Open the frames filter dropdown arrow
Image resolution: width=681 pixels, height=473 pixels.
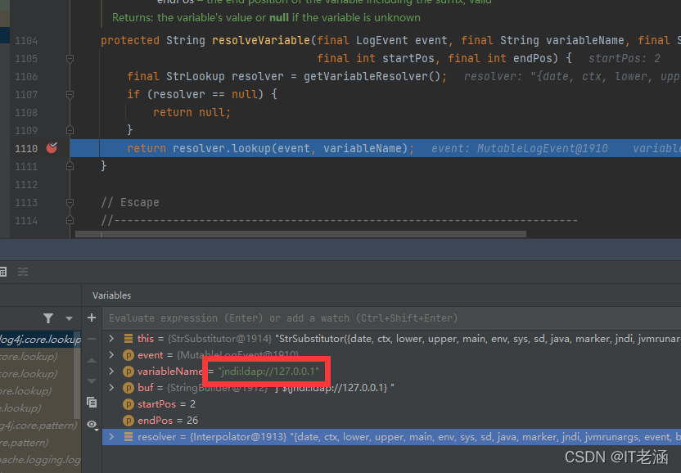tap(69, 318)
